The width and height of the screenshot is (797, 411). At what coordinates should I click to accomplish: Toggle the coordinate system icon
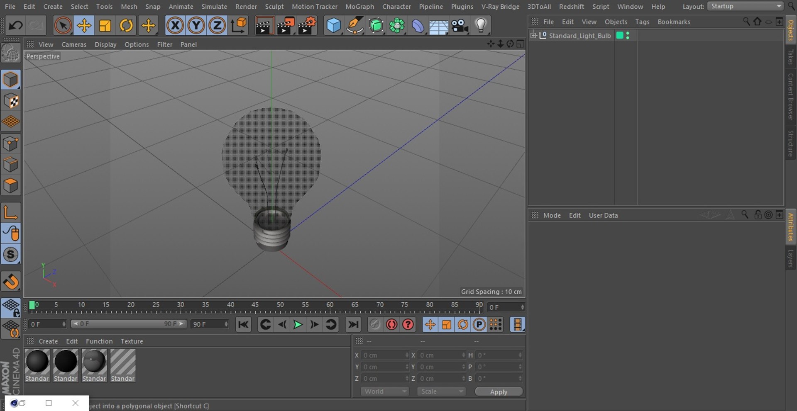pyautogui.click(x=239, y=26)
